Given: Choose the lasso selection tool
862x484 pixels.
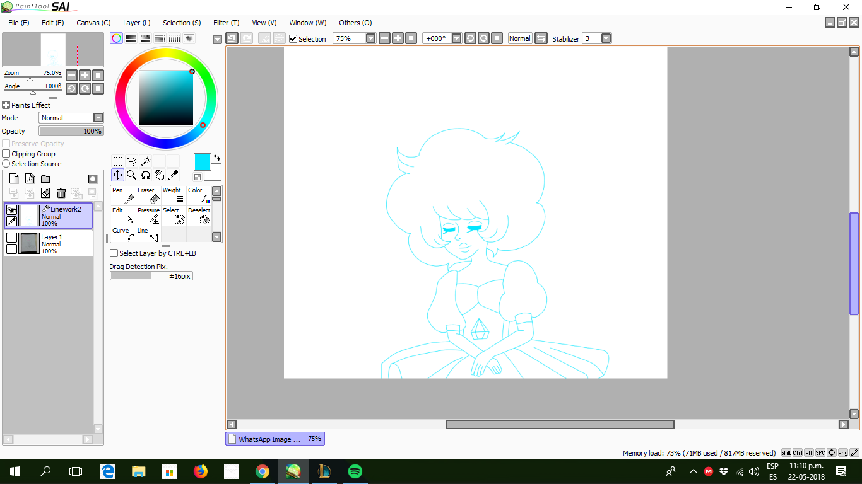Looking at the screenshot, I should tap(132, 161).
